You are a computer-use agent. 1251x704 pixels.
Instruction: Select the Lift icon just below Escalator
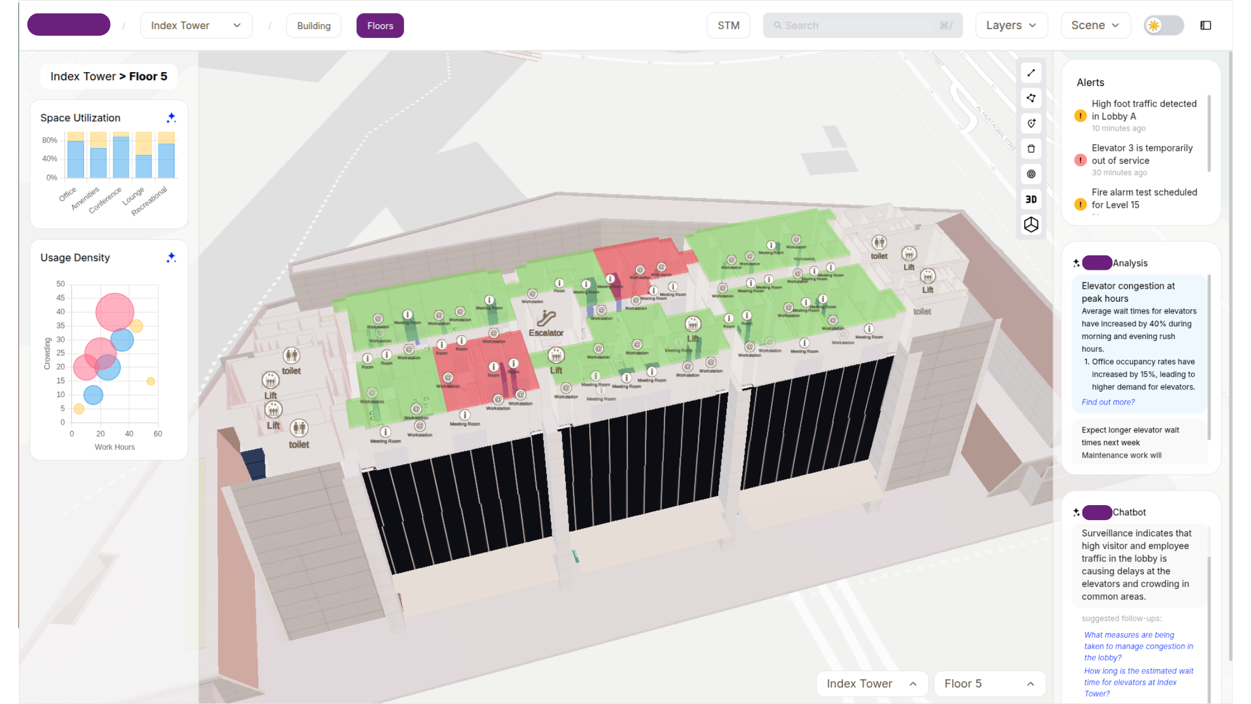coord(556,355)
